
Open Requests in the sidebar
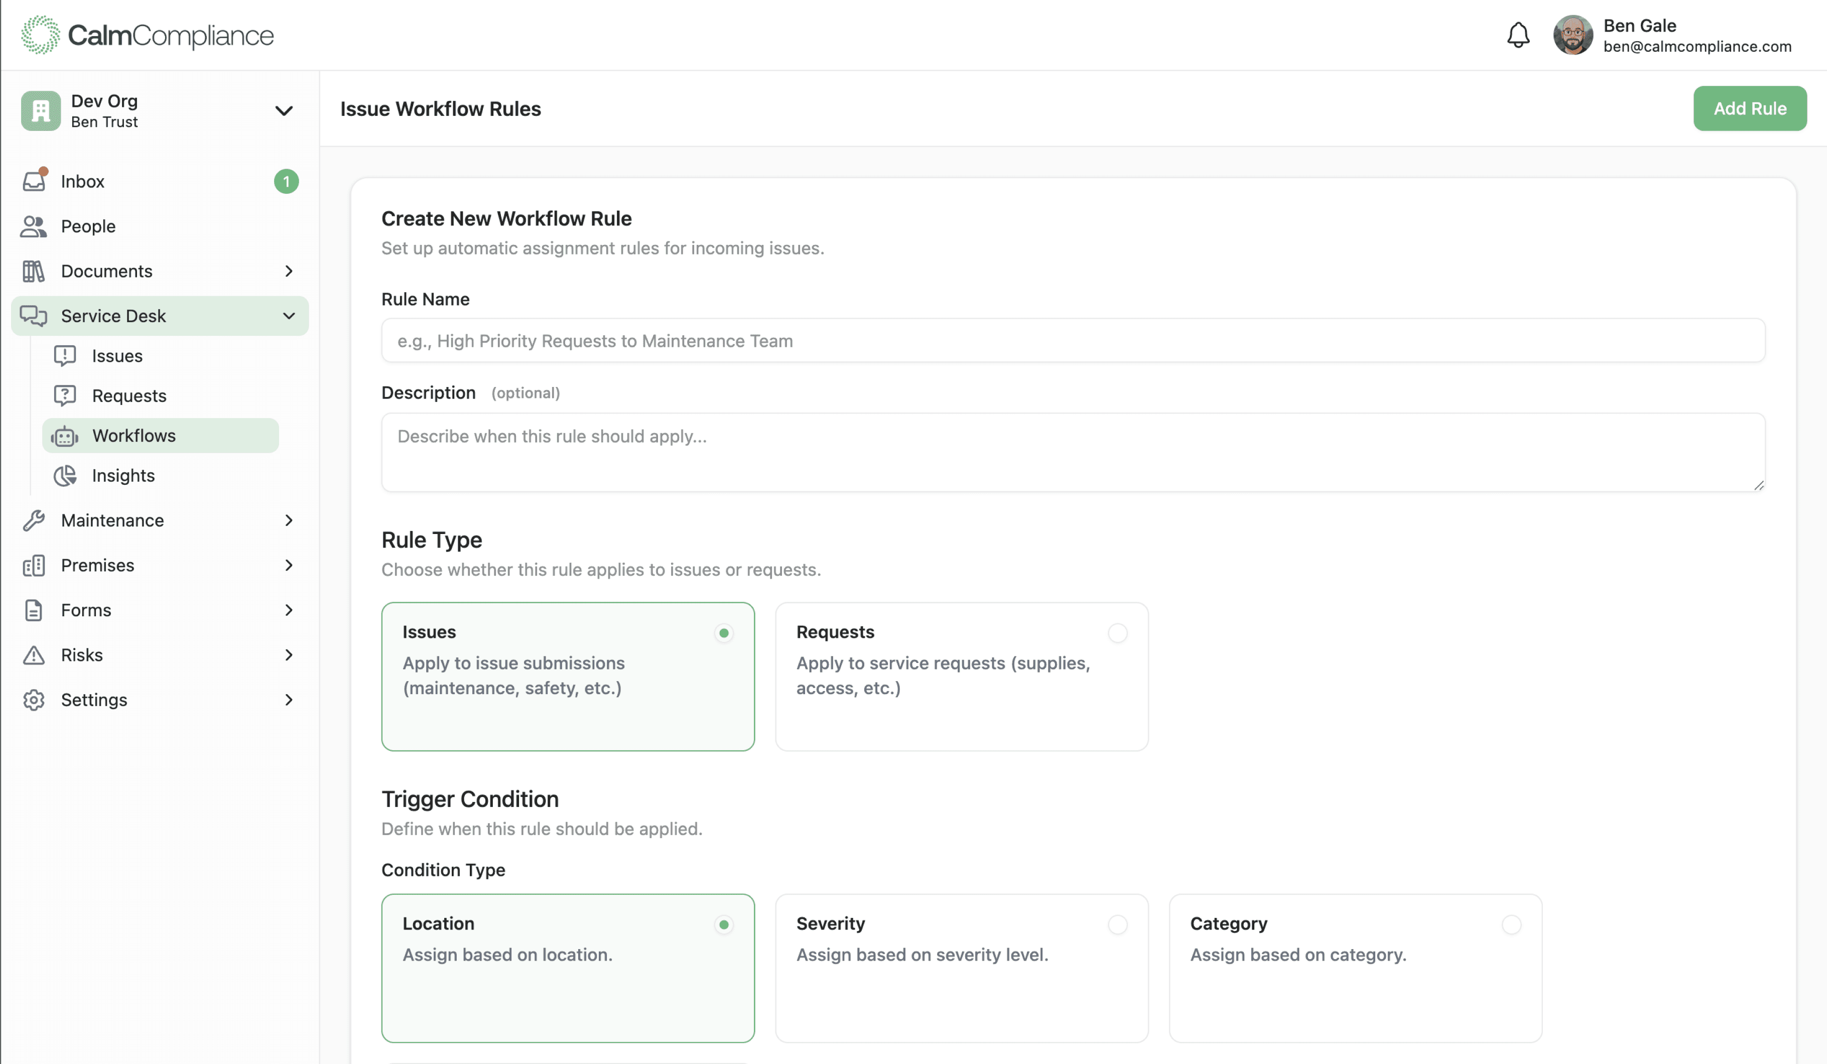(x=129, y=396)
